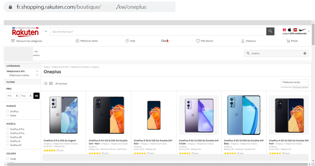This screenshot has height=166, width=315.
Task: Check the OnePlus 9 model filter
Action: pos(7,141)
